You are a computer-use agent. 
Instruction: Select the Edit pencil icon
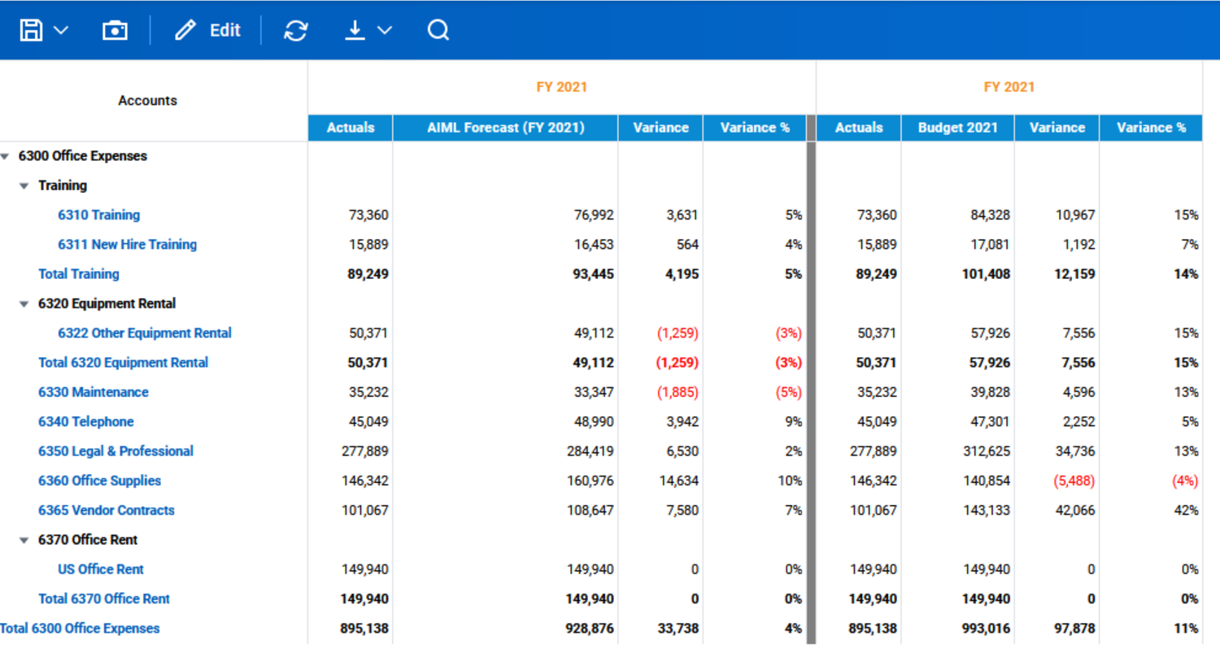[185, 29]
